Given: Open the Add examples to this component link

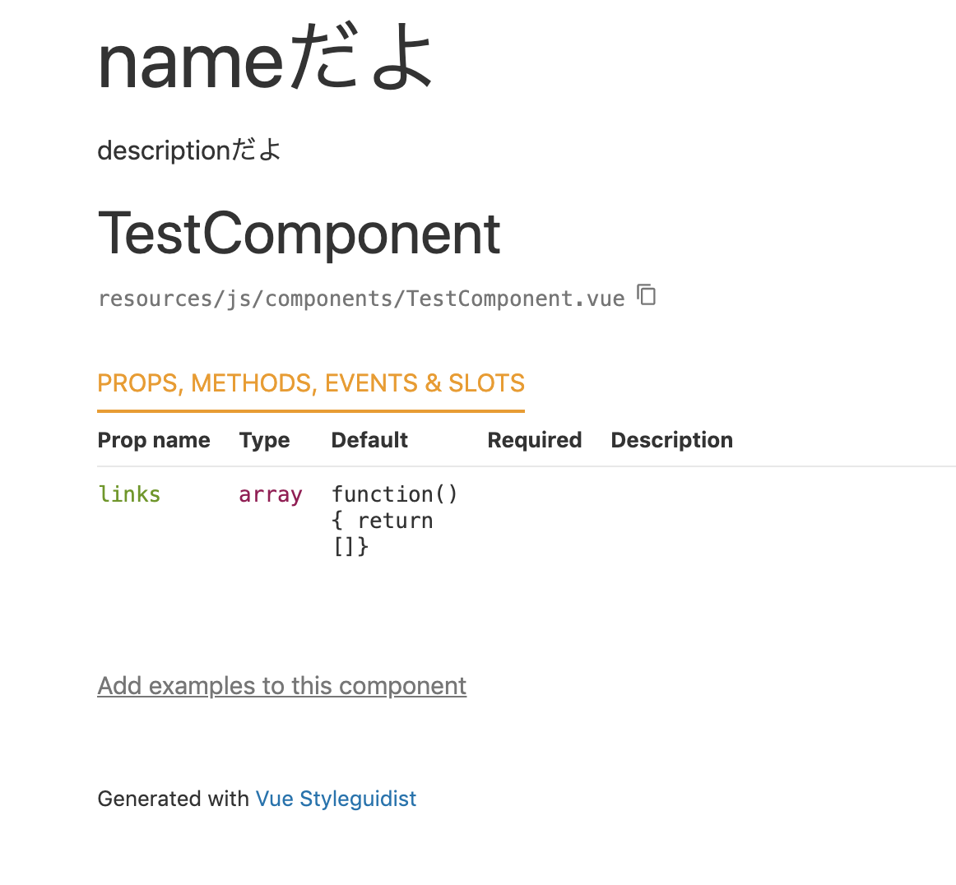Looking at the screenshot, I should (281, 685).
